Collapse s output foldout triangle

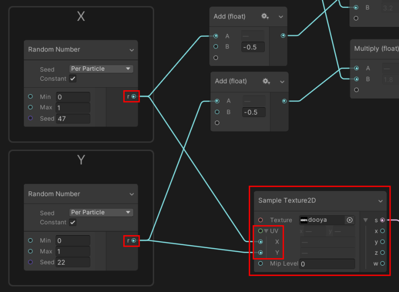[366, 220]
